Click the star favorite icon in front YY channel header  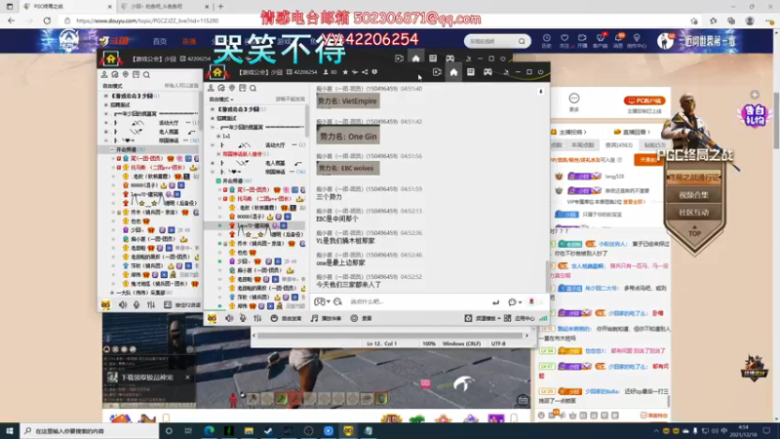345,72
